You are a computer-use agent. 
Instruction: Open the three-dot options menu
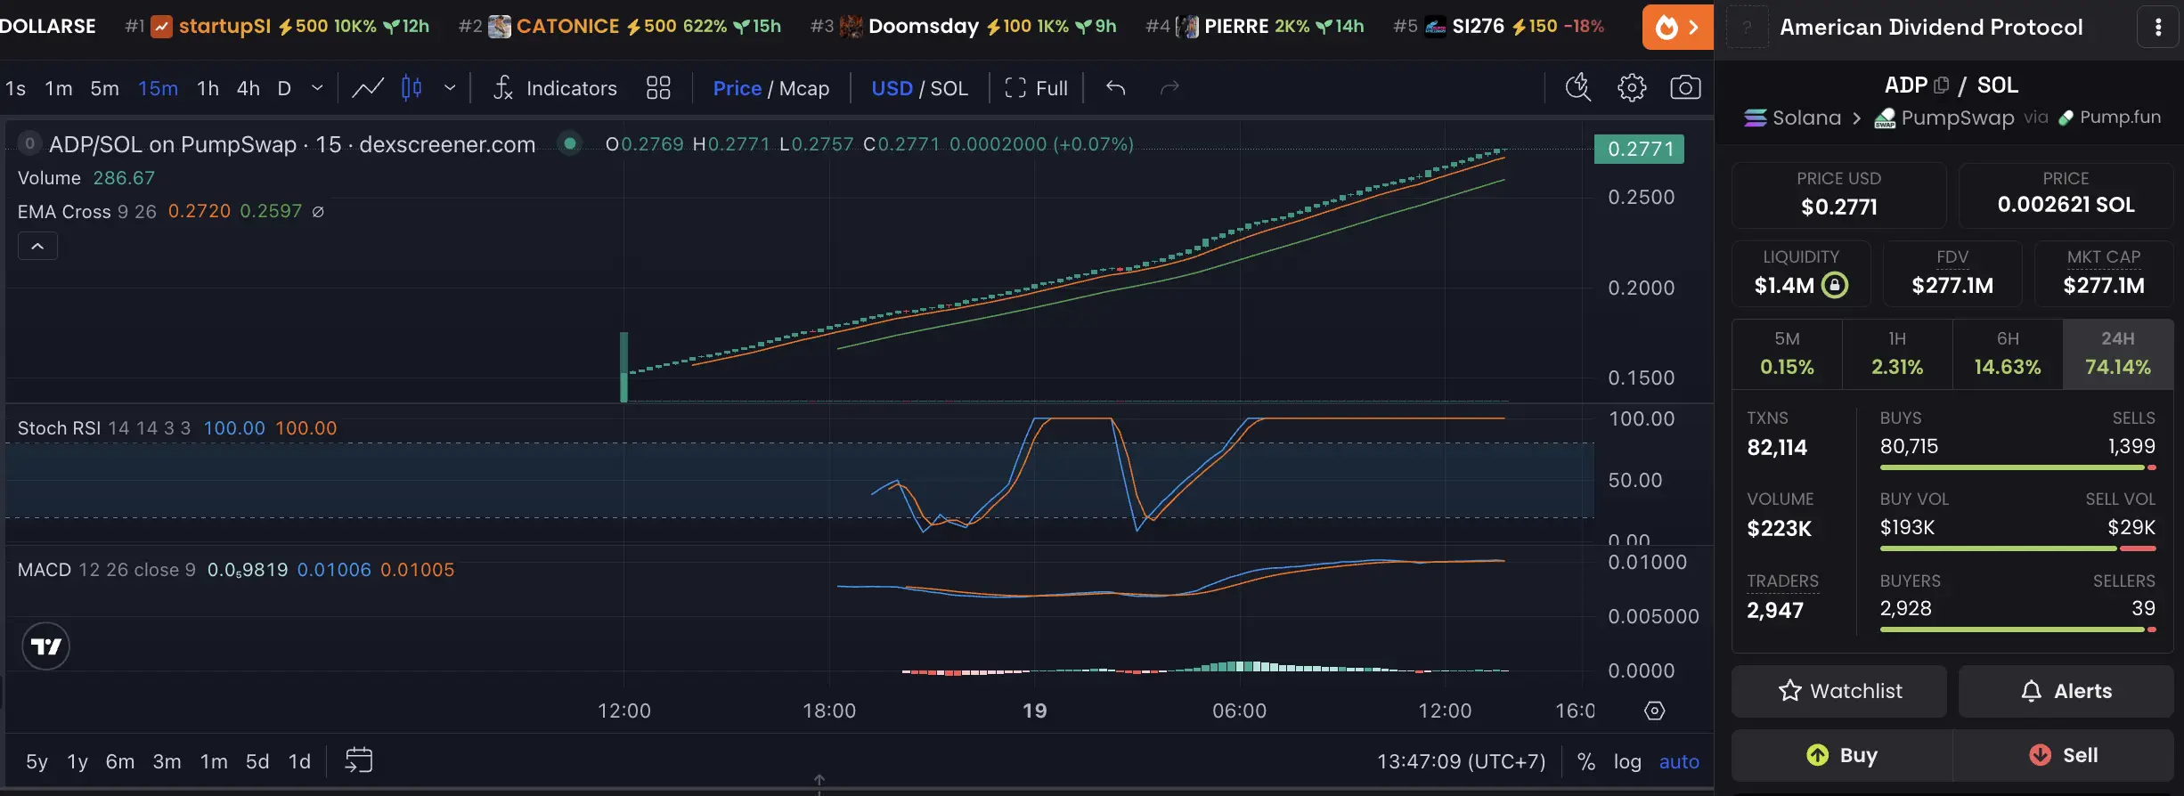point(2157,27)
